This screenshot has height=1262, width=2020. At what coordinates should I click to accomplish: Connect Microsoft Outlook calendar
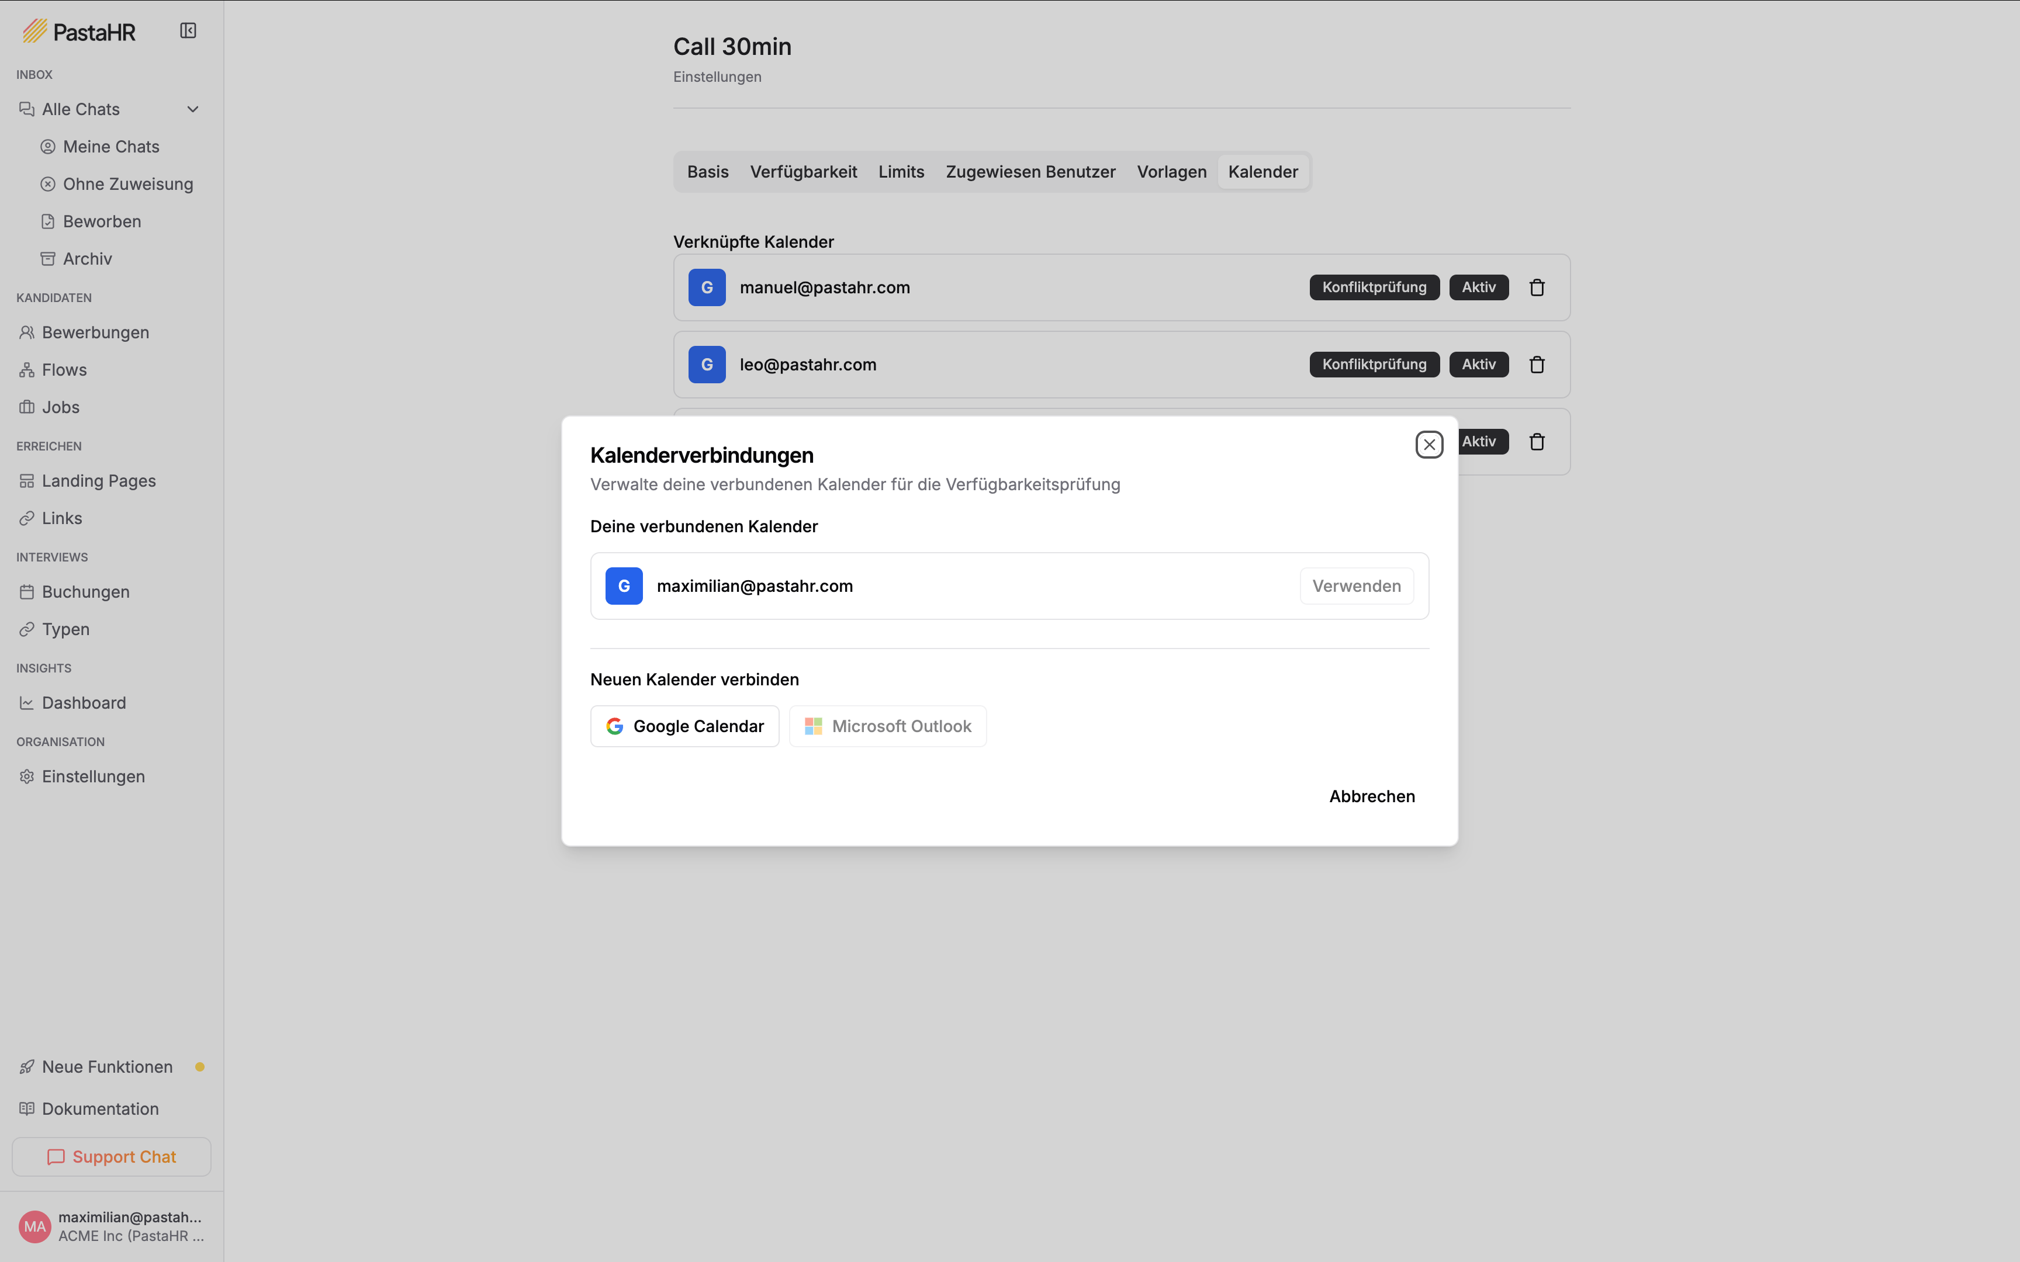click(887, 726)
